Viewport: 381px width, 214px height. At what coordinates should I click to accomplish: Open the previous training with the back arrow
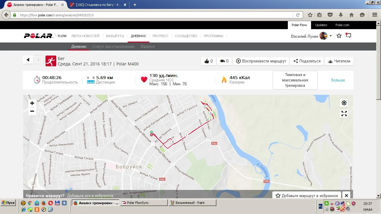tap(28, 60)
